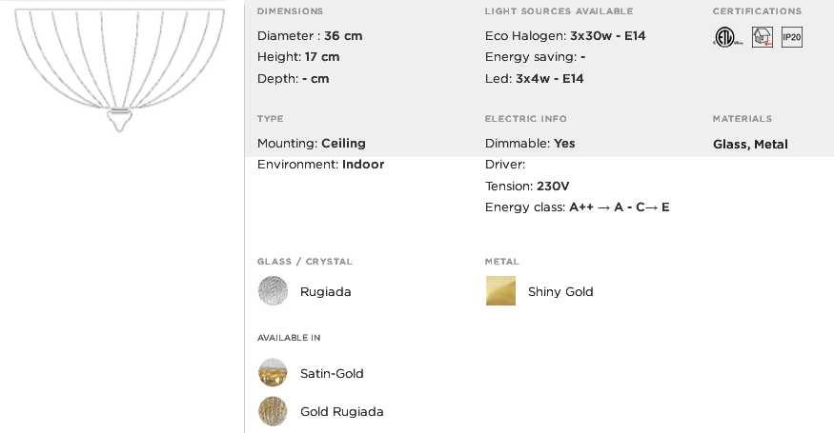Image resolution: width=834 pixels, height=433 pixels.
Task: Click the Satin-Gold label
Action: pyautogui.click(x=332, y=373)
